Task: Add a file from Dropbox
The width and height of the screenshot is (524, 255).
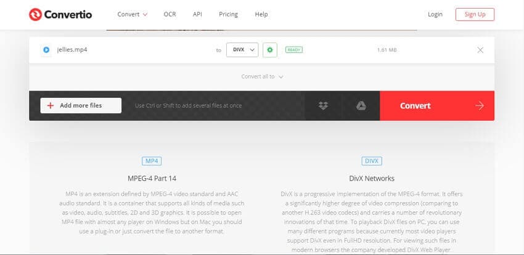Action: click(323, 106)
